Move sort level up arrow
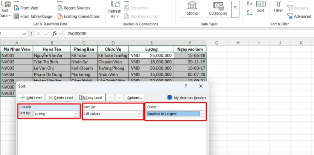The image size is (314, 155). pos(111,98)
